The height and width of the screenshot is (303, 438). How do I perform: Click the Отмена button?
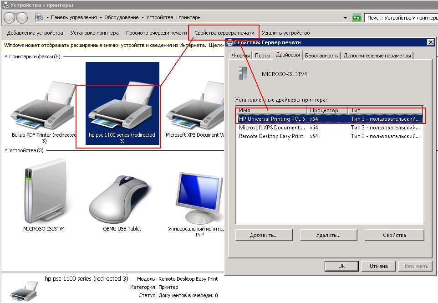click(x=378, y=266)
